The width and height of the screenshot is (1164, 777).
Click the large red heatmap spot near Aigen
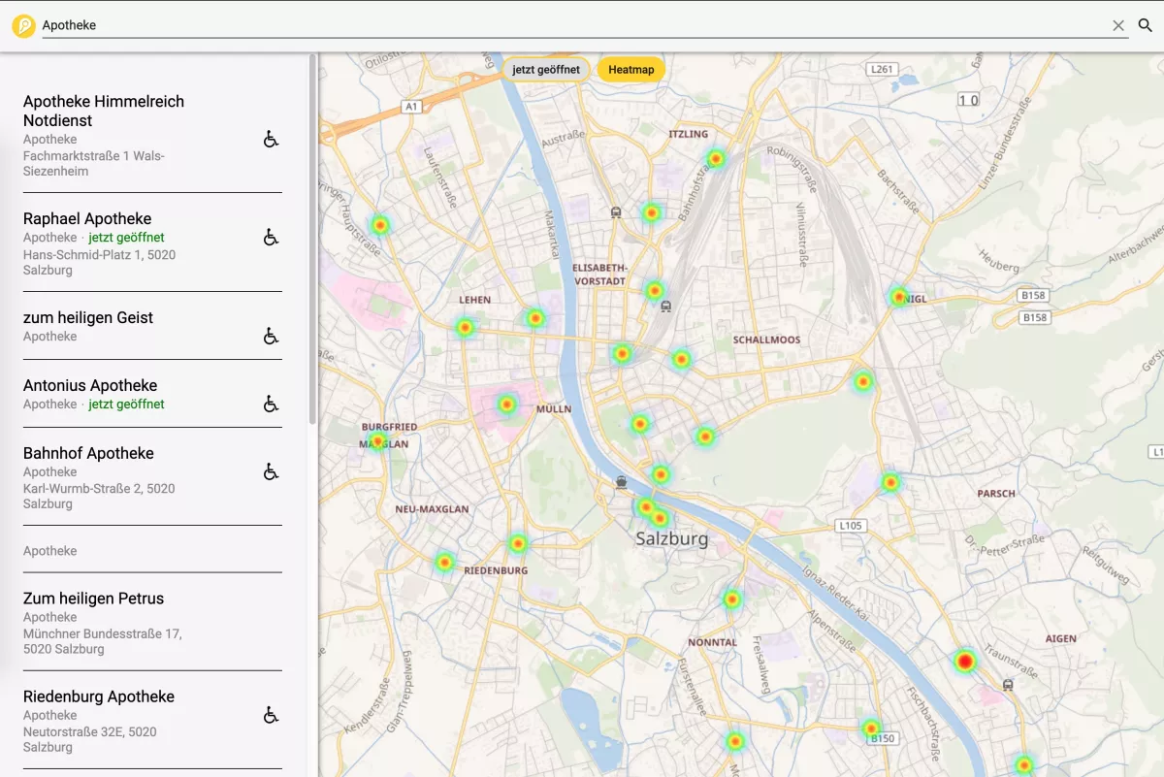[x=964, y=662]
